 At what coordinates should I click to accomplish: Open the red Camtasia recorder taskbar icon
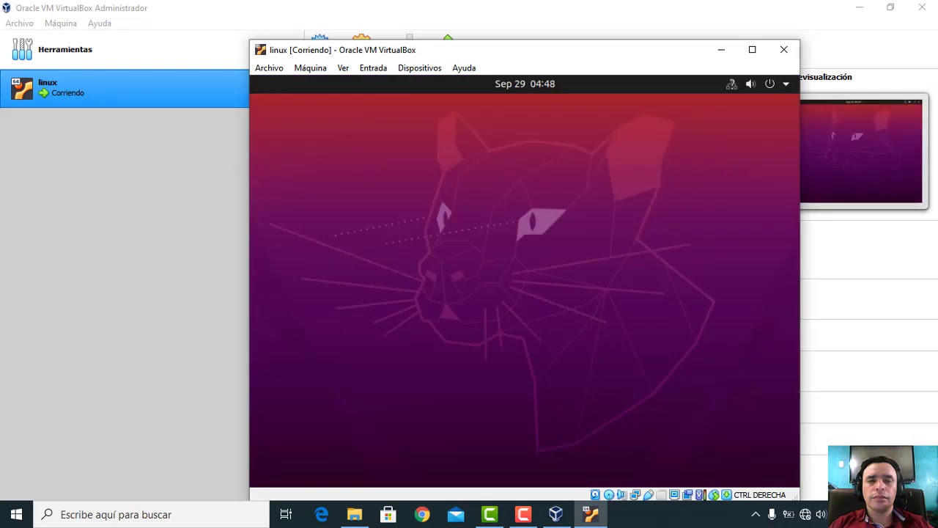pos(522,514)
